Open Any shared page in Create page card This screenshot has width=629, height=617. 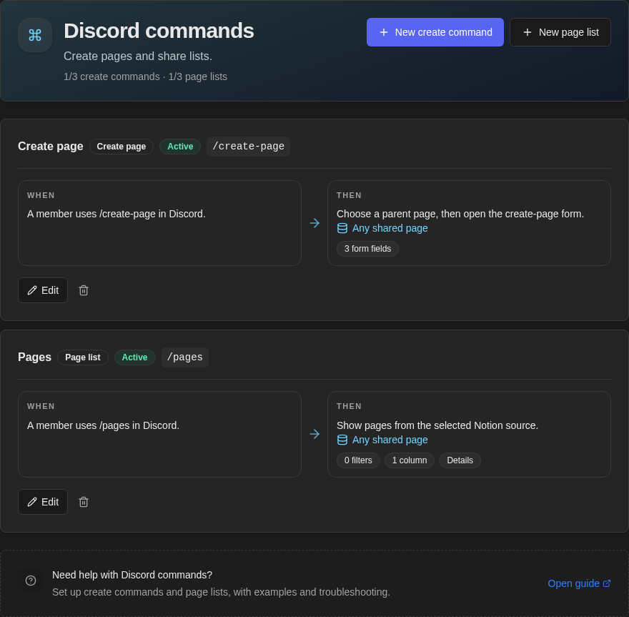tap(390, 228)
